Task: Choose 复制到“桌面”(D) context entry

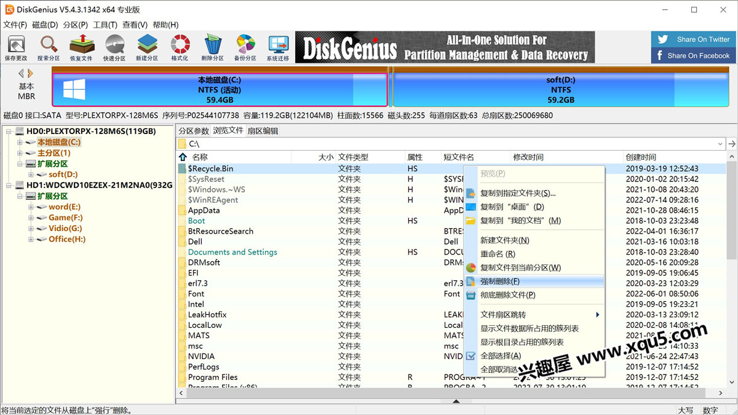Action: pyautogui.click(x=534, y=207)
